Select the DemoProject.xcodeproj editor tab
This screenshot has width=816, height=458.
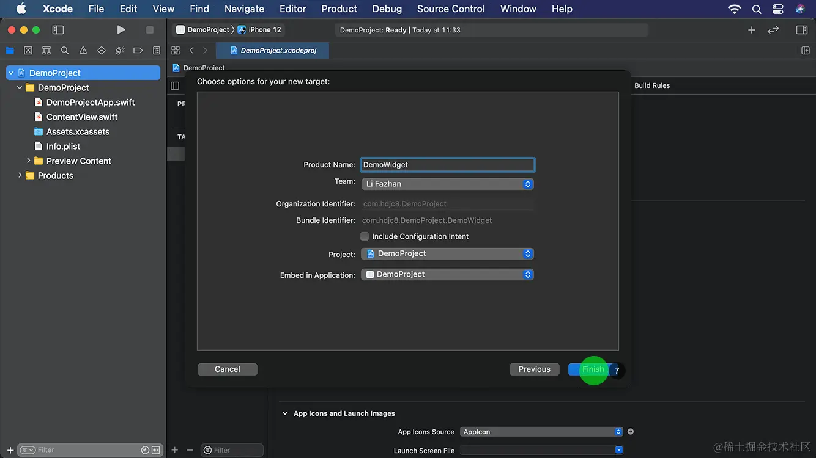(x=273, y=50)
